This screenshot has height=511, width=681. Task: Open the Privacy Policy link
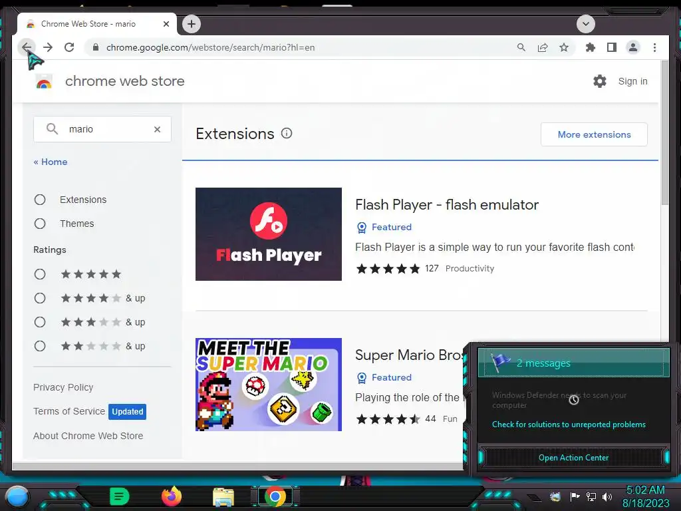point(63,387)
